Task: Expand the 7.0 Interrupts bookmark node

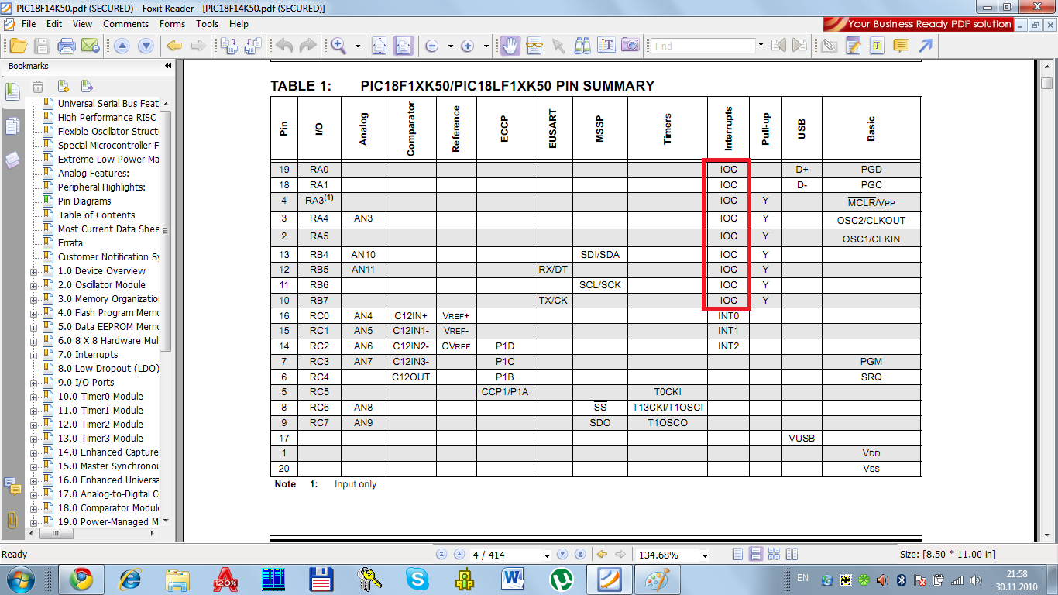Action: [33, 355]
